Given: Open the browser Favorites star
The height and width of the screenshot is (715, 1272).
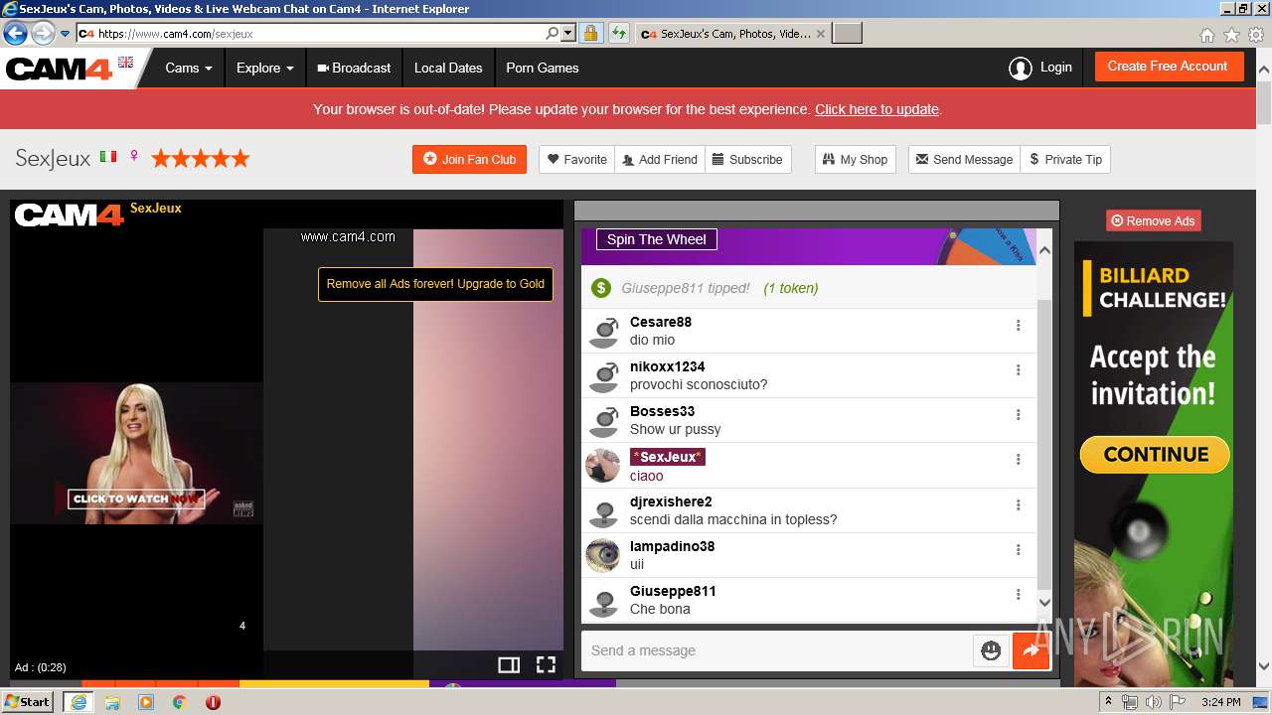Looking at the screenshot, I should (1231, 35).
